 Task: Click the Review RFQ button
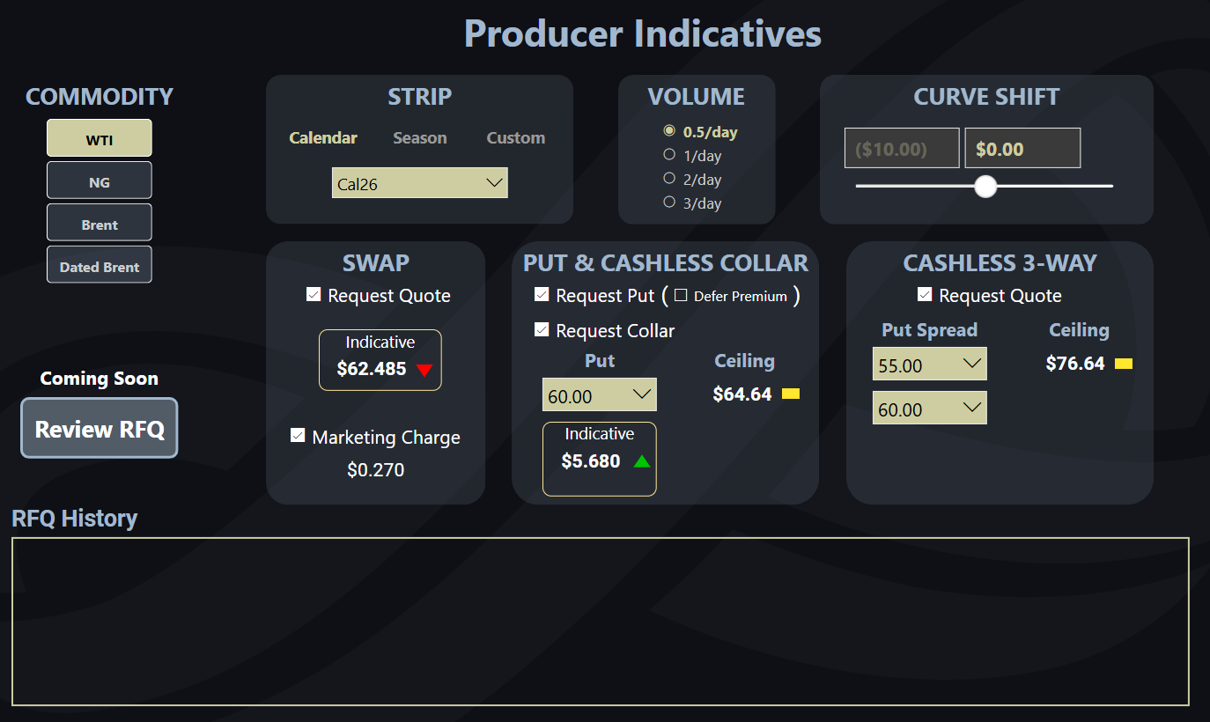point(100,429)
